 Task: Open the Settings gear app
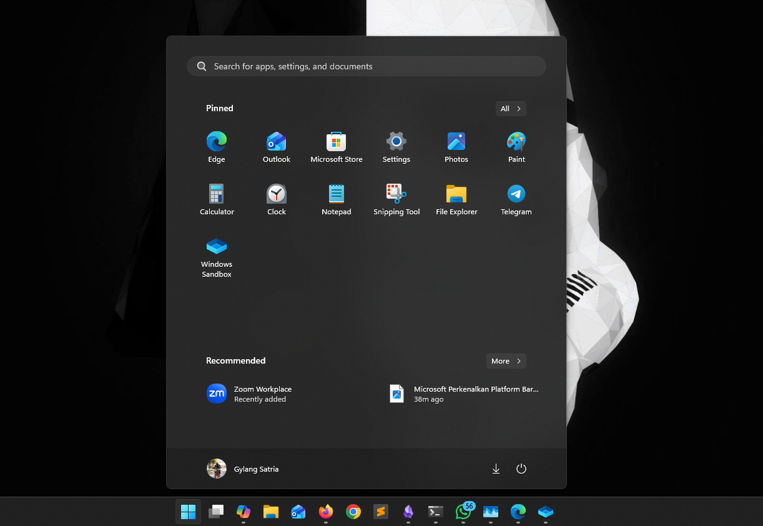click(x=396, y=147)
